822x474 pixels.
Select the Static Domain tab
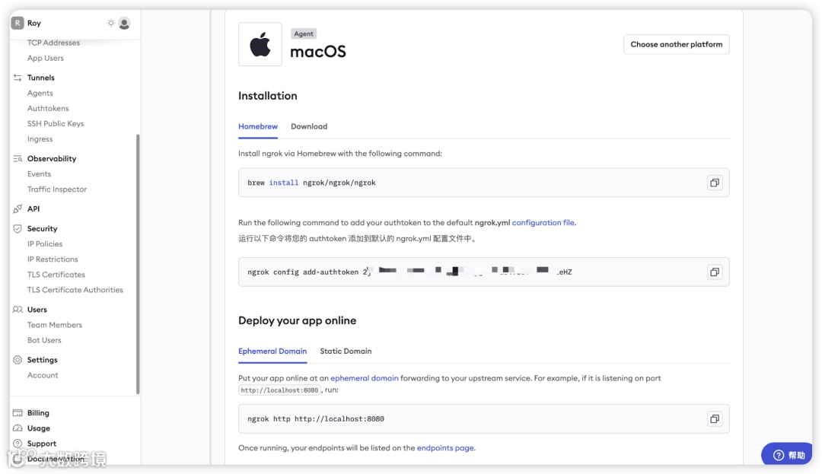pyautogui.click(x=346, y=352)
